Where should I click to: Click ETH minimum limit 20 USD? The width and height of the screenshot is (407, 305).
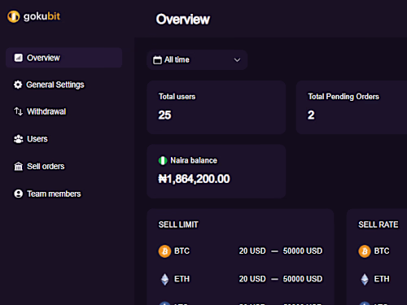(x=252, y=279)
